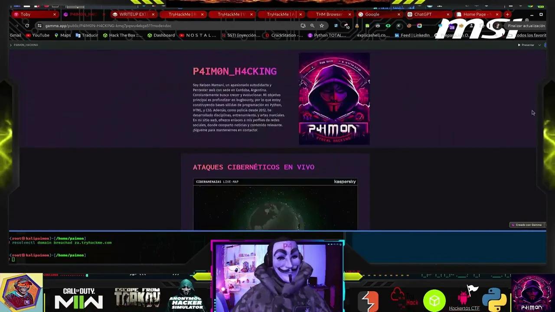Open the green code-brackets extension
The image size is (555, 312).
pyautogui.click(x=388, y=26)
